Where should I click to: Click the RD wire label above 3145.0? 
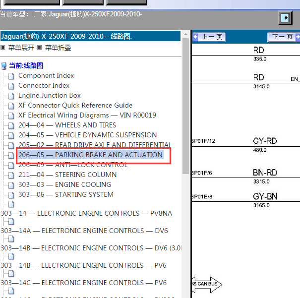pos(258,77)
